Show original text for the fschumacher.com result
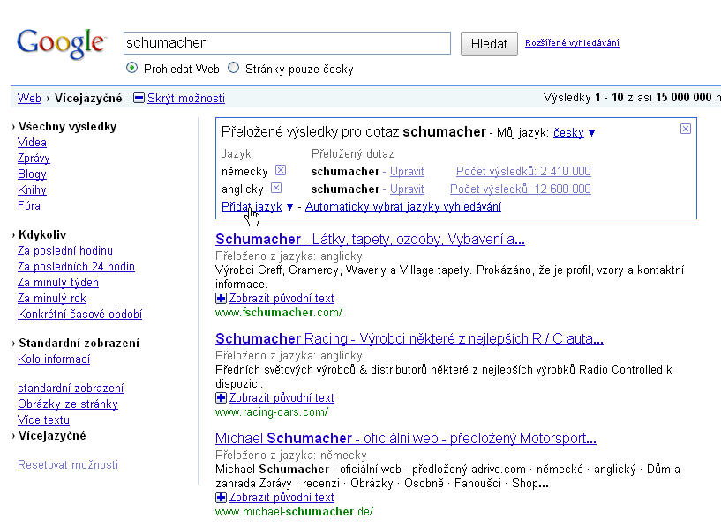721x526 pixels. [282, 299]
